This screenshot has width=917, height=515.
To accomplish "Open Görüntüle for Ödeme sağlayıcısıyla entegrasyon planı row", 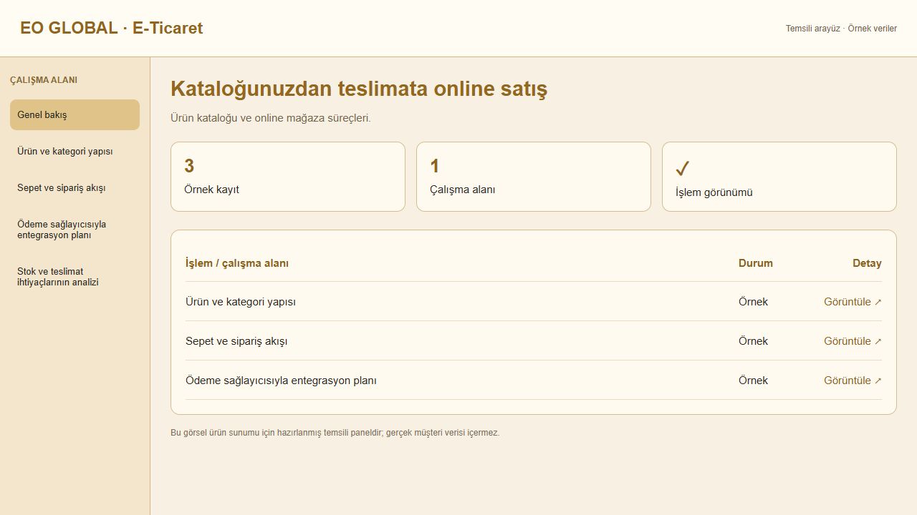I will tap(853, 381).
